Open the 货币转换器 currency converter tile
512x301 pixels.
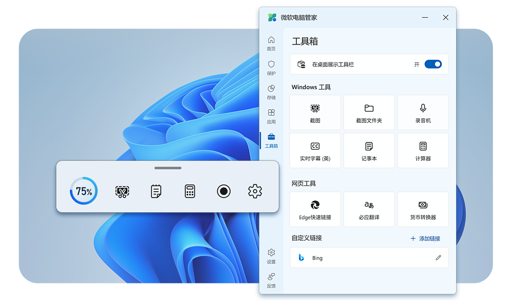423,209
